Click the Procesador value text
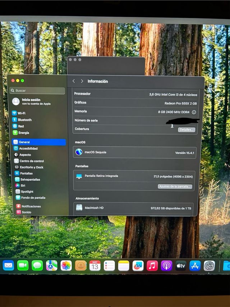Viewport: 230px width, 307px height. [x=173, y=95]
